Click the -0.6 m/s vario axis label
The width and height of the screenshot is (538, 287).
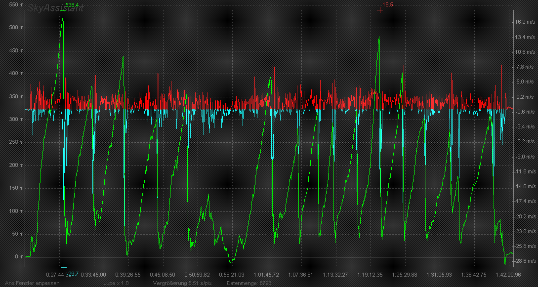524,112
